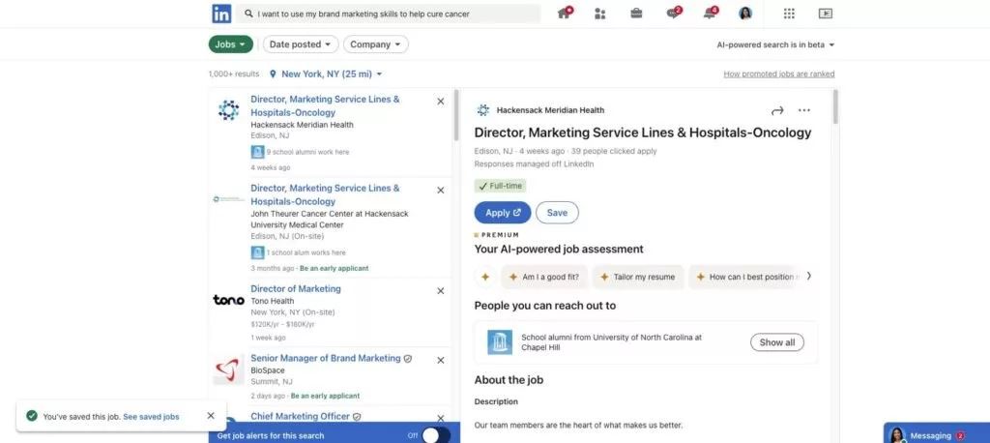
Task: Click 'Responses managed off LinkedIn' text
Action: point(534,163)
